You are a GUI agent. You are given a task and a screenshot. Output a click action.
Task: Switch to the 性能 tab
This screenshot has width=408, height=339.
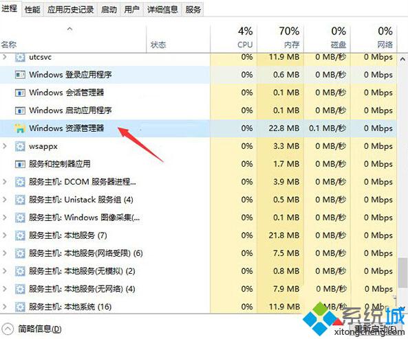32,10
